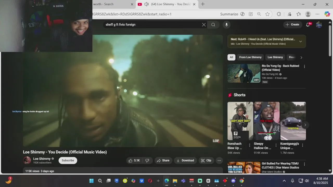Add this page to favorites with the star icon

[x=267, y=14]
